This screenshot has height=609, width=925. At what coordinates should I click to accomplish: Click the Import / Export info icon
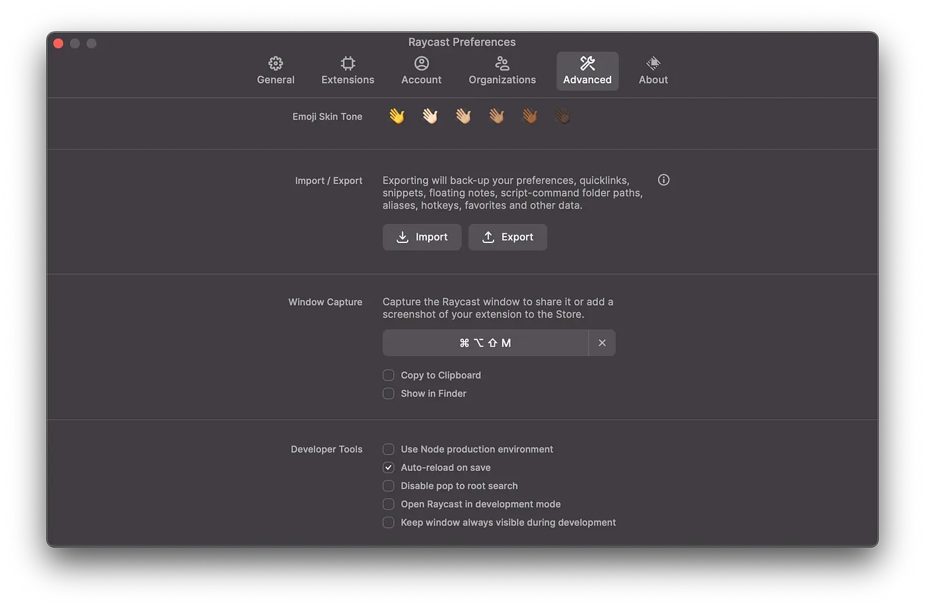pos(664,180)
